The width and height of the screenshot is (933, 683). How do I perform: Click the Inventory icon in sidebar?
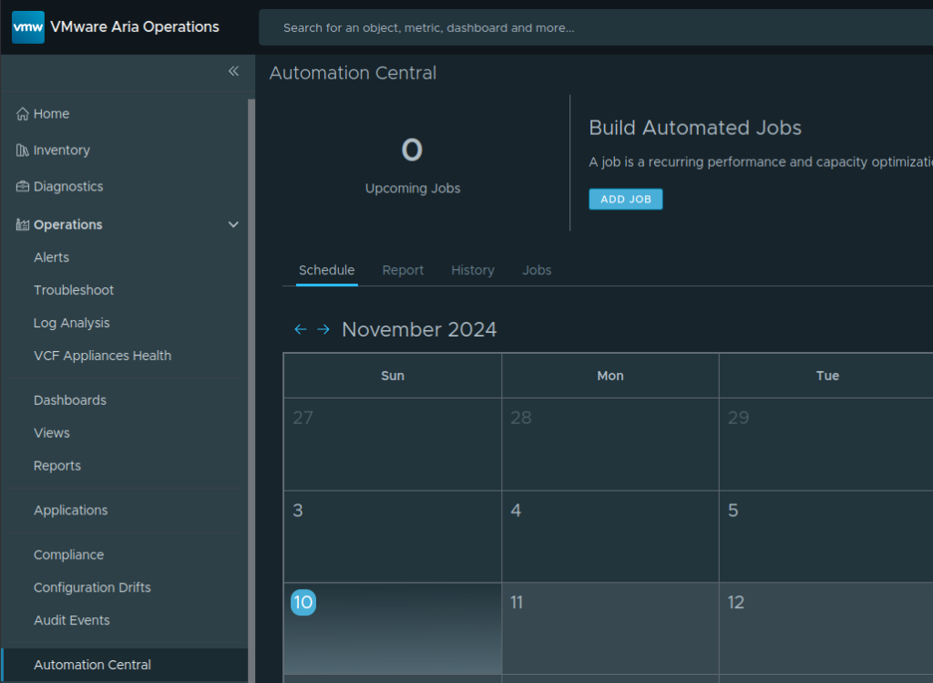23,150
